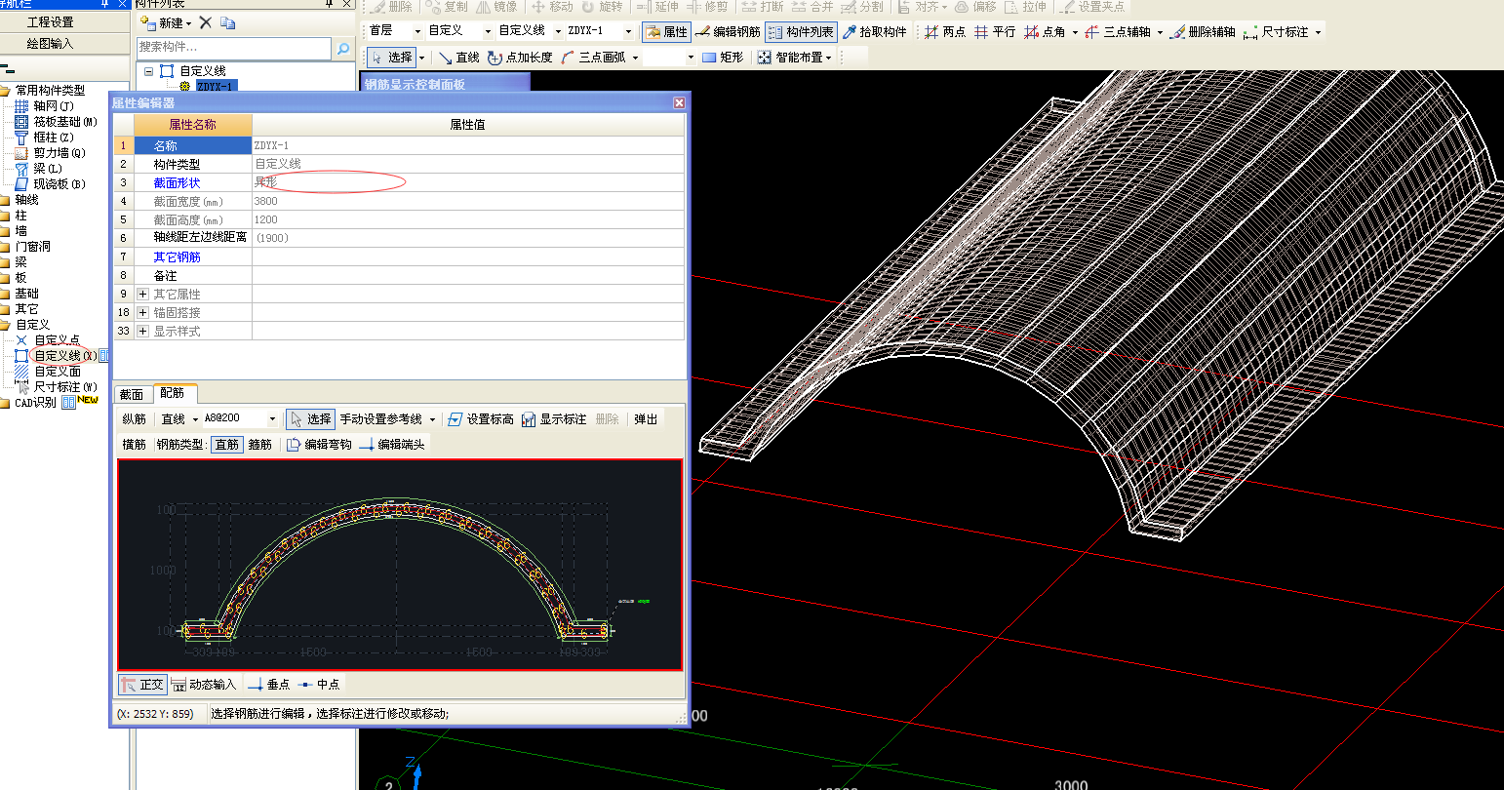Click the search magnifier icon

pos(343,48)
